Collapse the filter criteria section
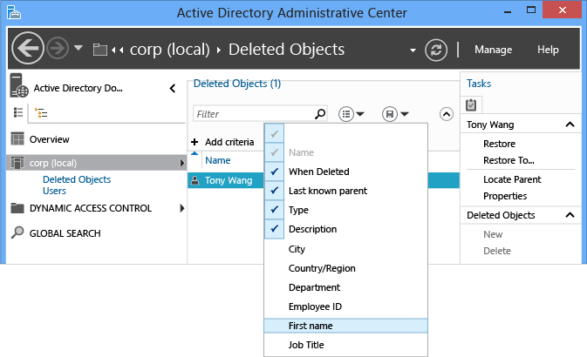 447,114
